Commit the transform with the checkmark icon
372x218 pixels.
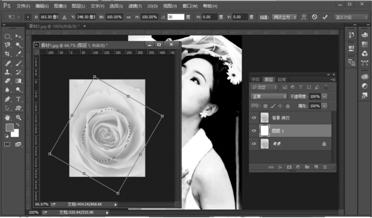(x=324, y=17)
